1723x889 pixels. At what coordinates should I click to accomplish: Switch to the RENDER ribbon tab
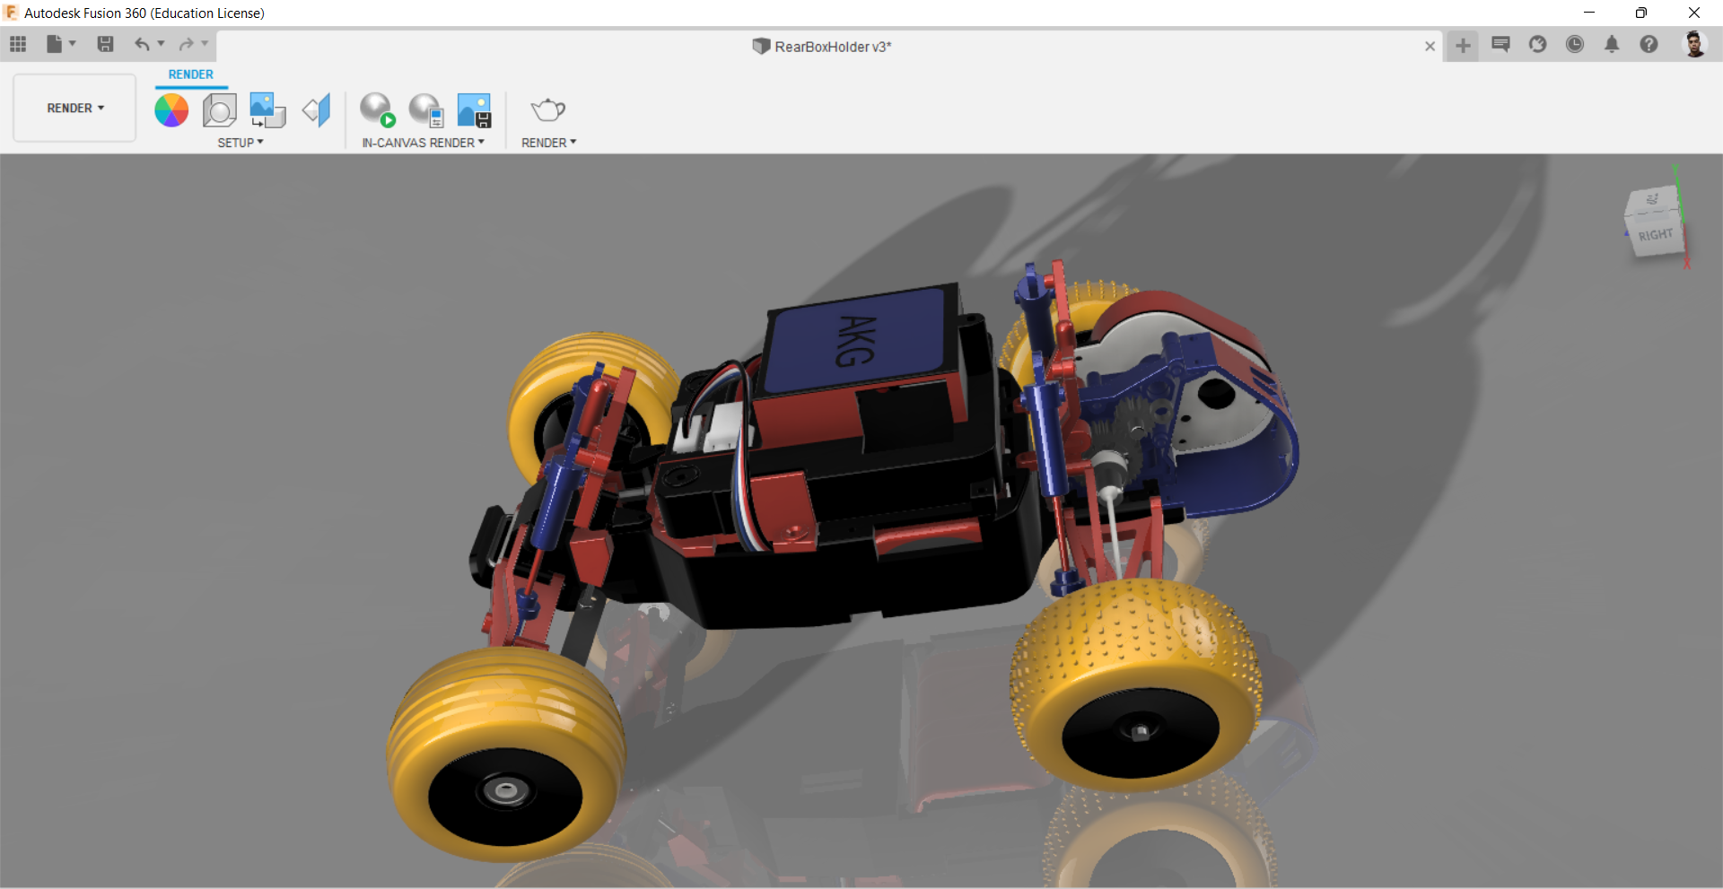(x=191, y=75)
